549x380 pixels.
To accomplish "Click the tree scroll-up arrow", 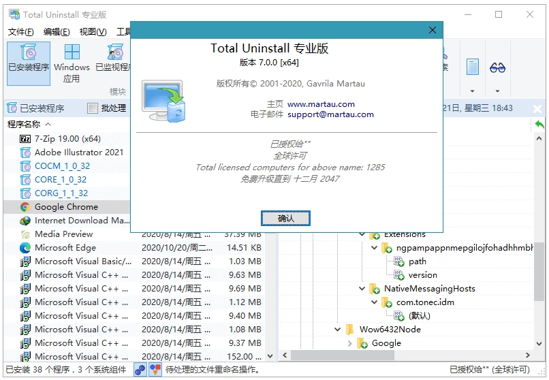I will pos(539,138).
